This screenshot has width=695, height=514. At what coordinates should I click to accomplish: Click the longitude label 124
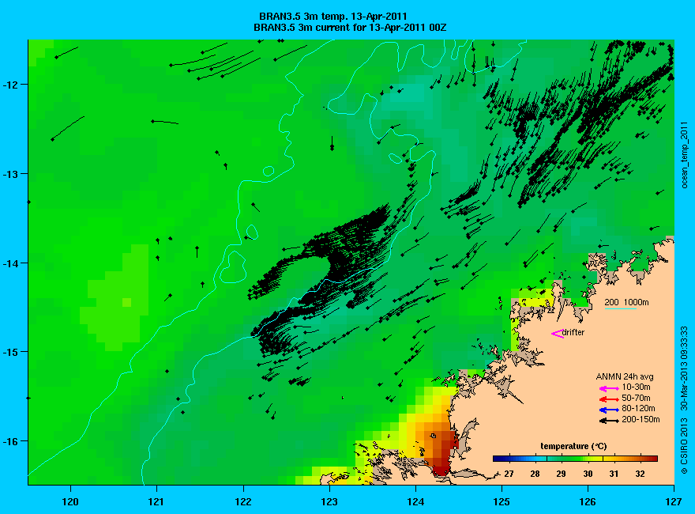click(x=415, y=501)
